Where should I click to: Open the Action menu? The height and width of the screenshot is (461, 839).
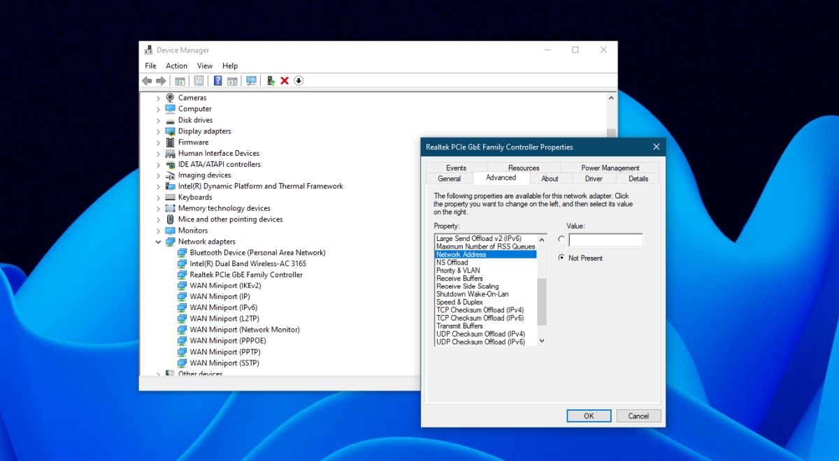tap(176, 66)
